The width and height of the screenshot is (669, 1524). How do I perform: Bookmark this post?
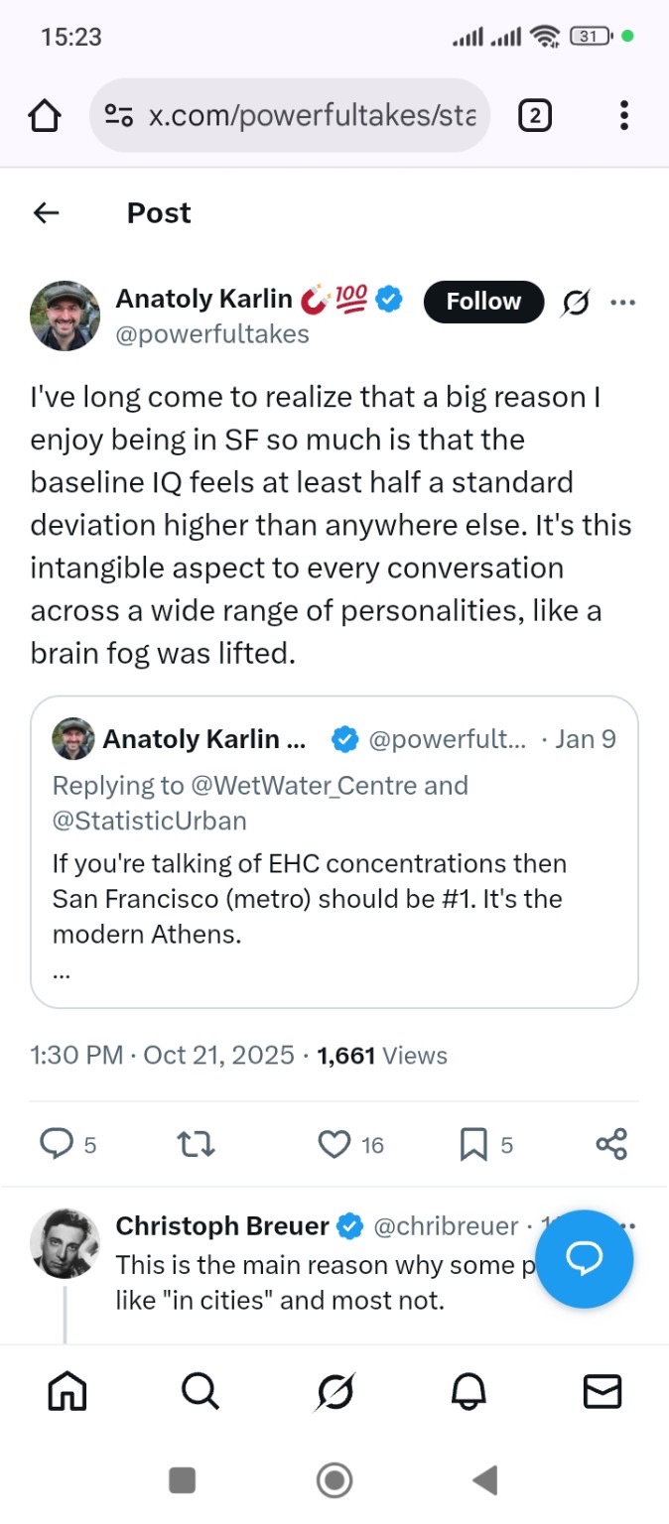coord(473,1145)
